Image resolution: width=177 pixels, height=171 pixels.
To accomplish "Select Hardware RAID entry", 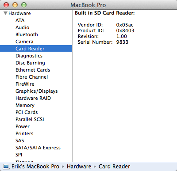I will 33,98.
